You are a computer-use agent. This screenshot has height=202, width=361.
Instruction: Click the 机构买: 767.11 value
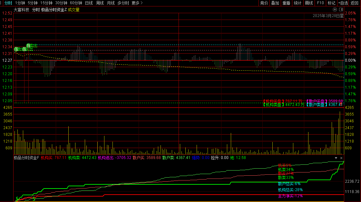coord(54,158)
